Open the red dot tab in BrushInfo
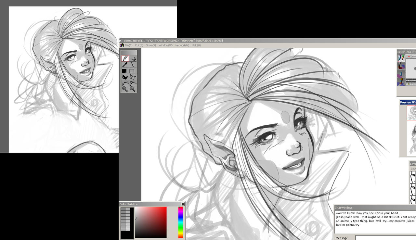This screenshot has height=240, width=416. click(x=409, y=57)
